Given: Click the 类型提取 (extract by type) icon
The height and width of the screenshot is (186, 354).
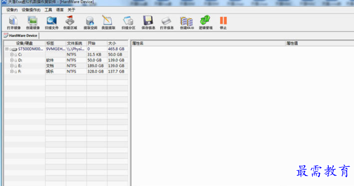Looking at the screenshot, I should coord(108,23).
